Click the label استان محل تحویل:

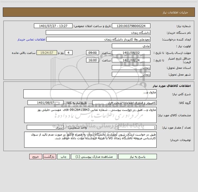point(179,68)
